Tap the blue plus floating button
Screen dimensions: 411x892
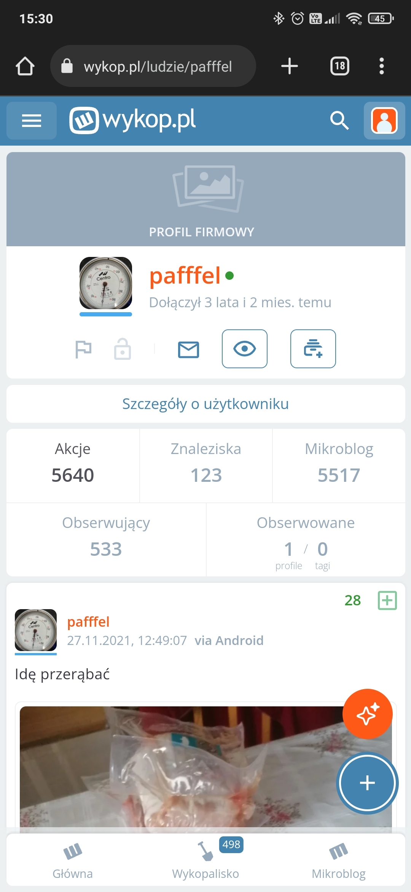(x=367, y=783)
